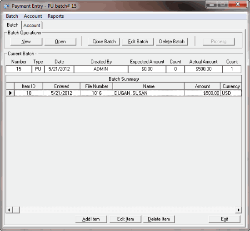The width and height of the screenshot is (250, 231).
Task: Click the Name column header
Action: [x=149, y=86]
